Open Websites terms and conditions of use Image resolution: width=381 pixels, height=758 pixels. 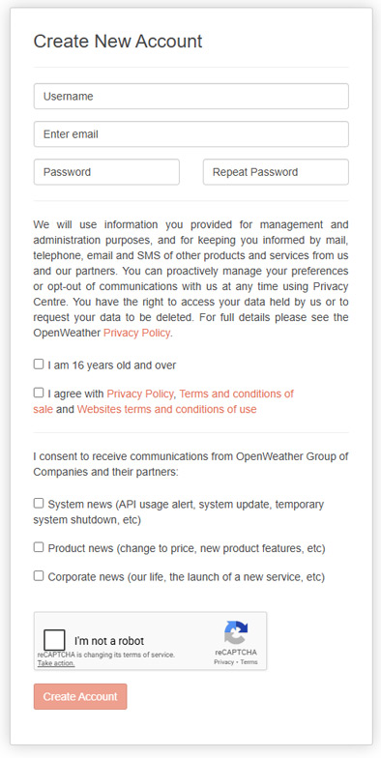coord(166,409)
